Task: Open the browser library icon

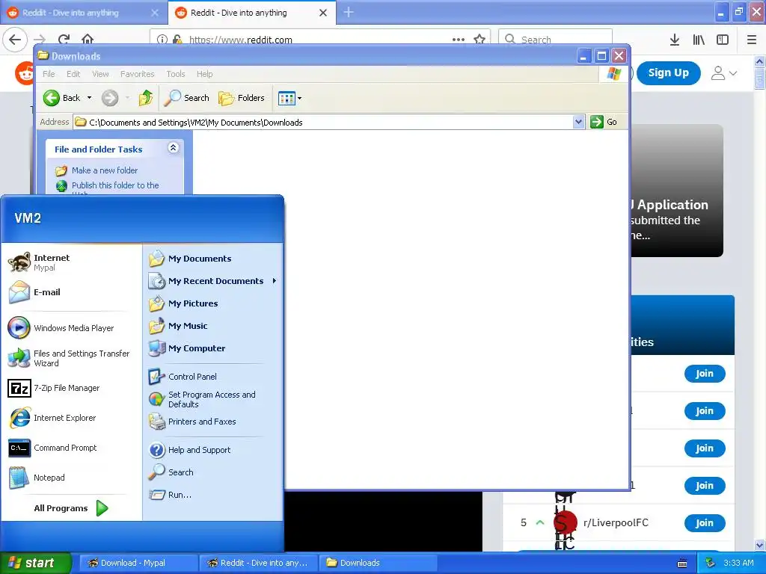Action: pos(699,40)
